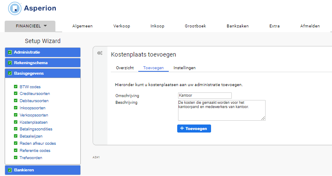Screen dimensions: 332x176
Task: Click the Beschrijving field label
Action: click(x=126, y=103)
